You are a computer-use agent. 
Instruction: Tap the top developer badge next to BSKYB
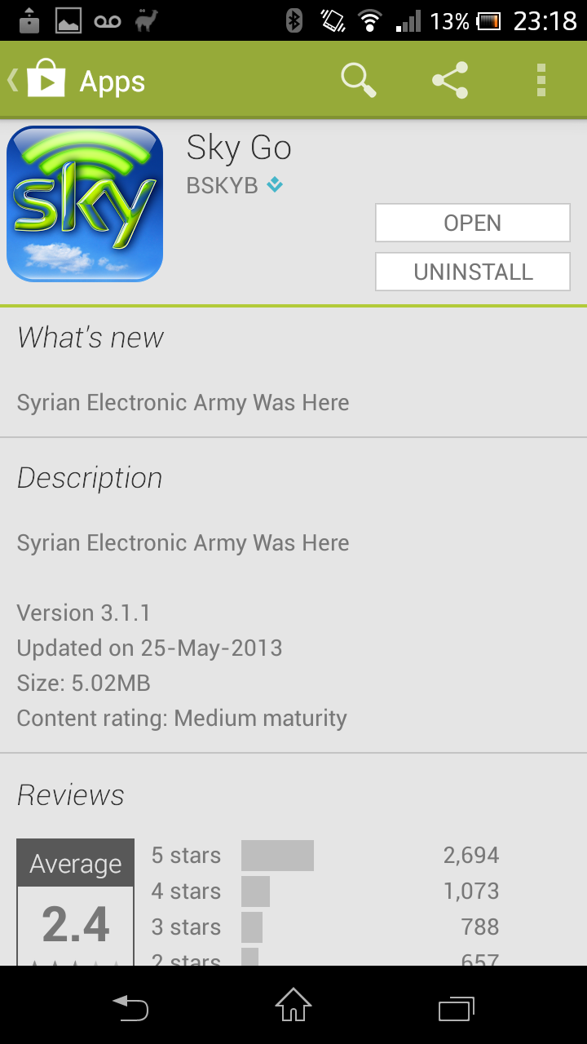[276, 185]
